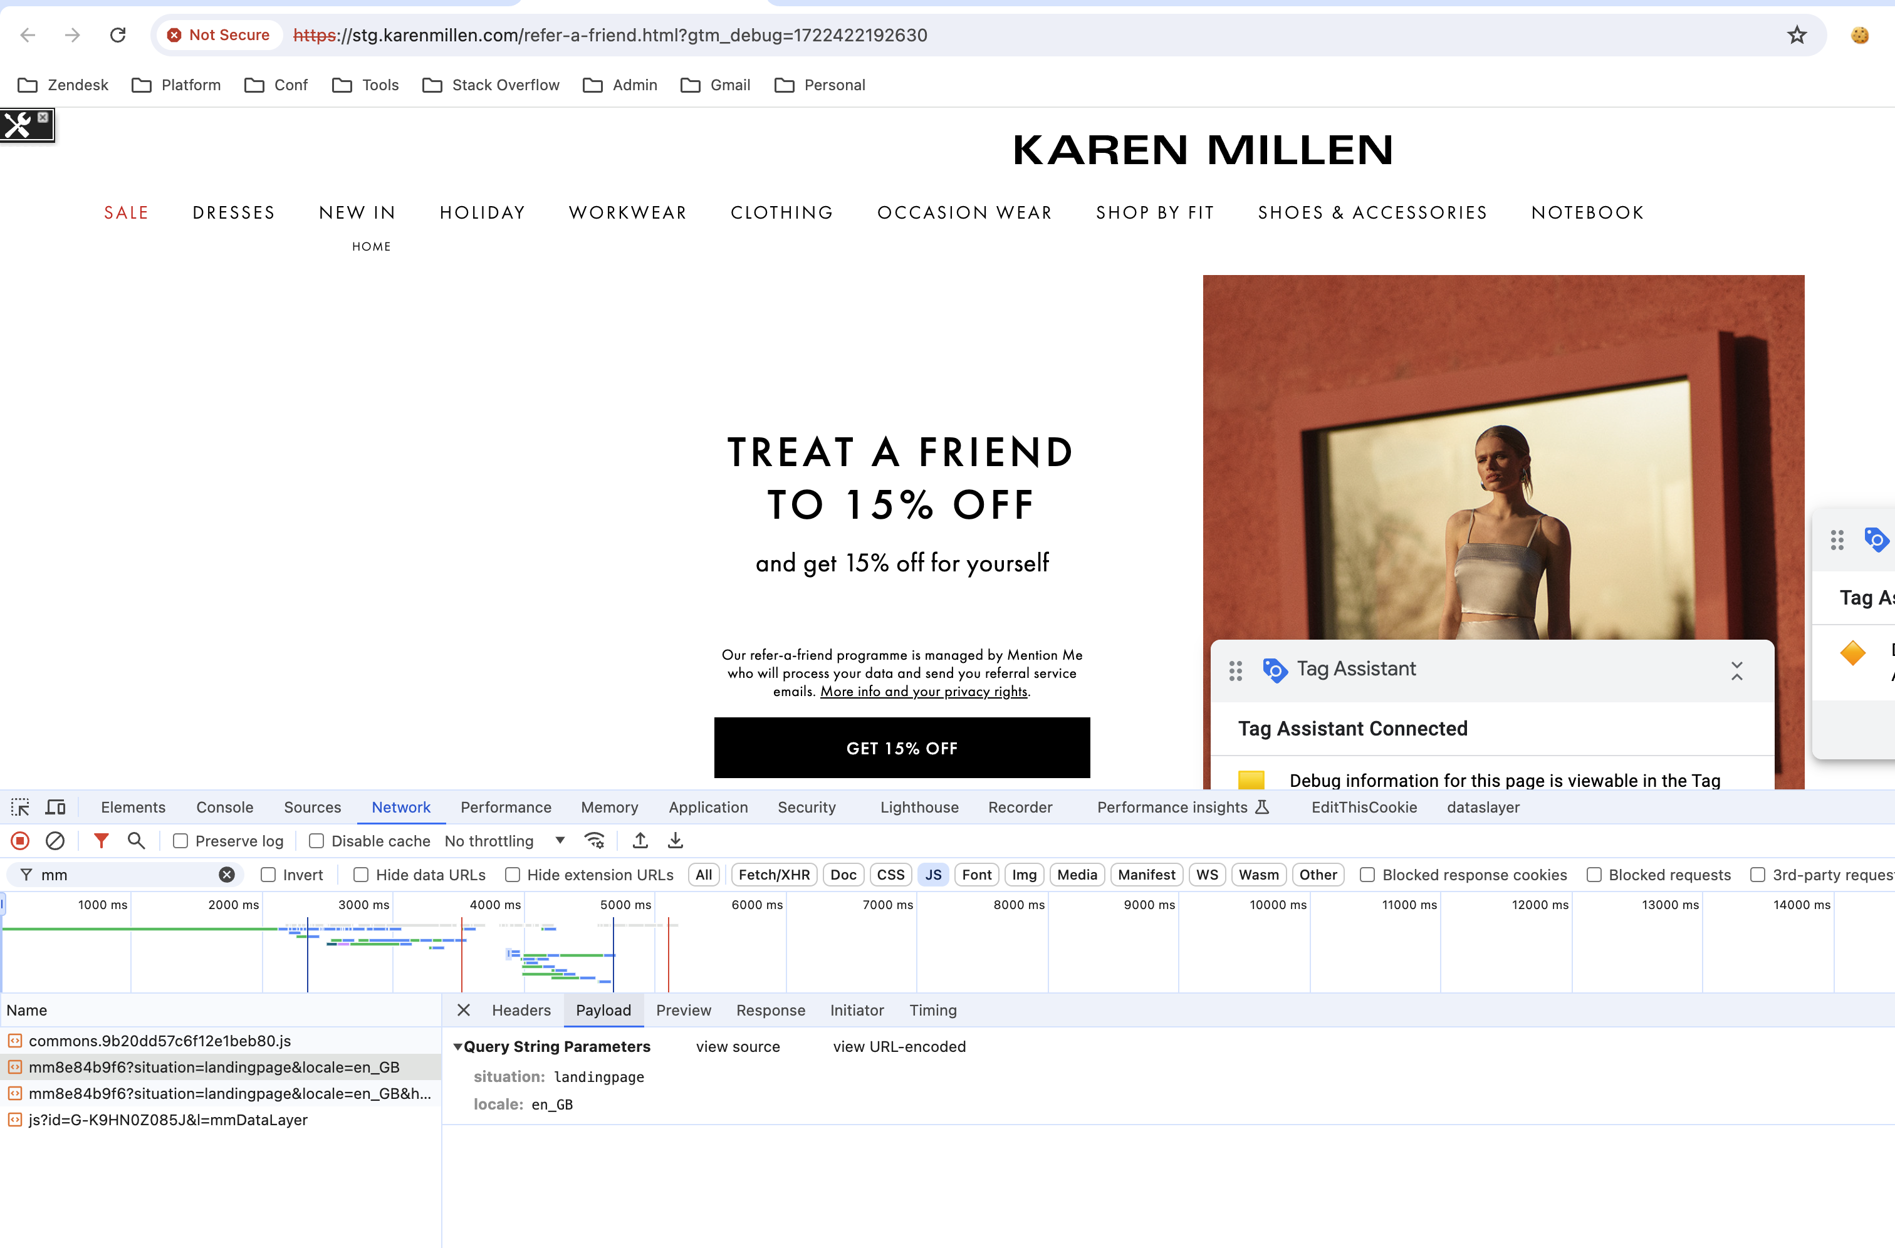Open the SALE navigation menu
The height and width of the screenshot is (1248, 1895).
click(126, 212)
